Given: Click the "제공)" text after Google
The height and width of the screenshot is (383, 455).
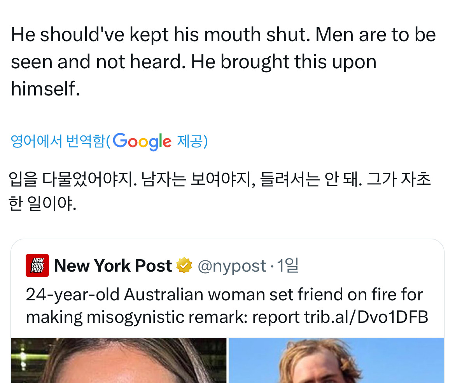Looking at the screenshot, I should pos(192,142).
